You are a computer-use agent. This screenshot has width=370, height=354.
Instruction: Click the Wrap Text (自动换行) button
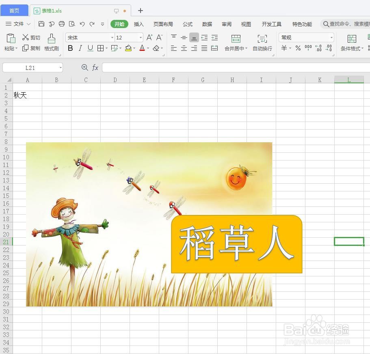tap(262, 43)
